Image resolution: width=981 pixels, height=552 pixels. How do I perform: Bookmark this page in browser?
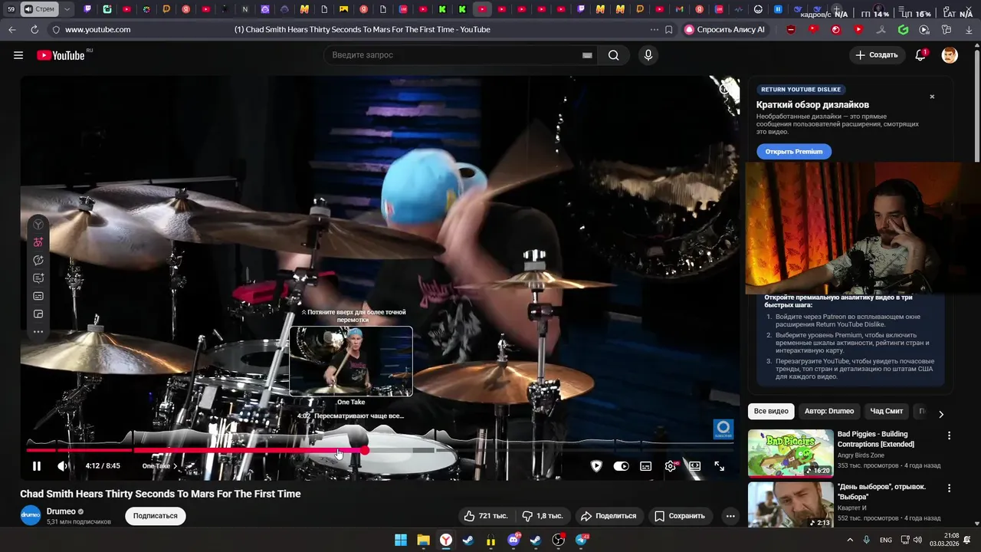[x=669, y=30]
